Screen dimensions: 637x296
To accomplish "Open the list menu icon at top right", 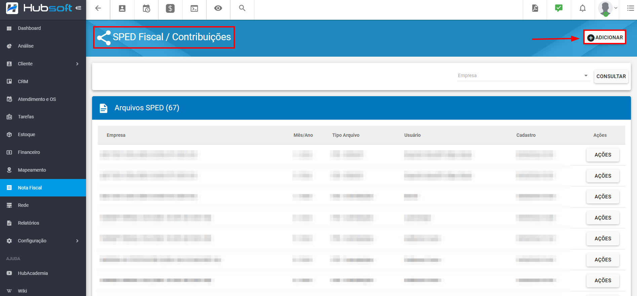I will 631,8.
